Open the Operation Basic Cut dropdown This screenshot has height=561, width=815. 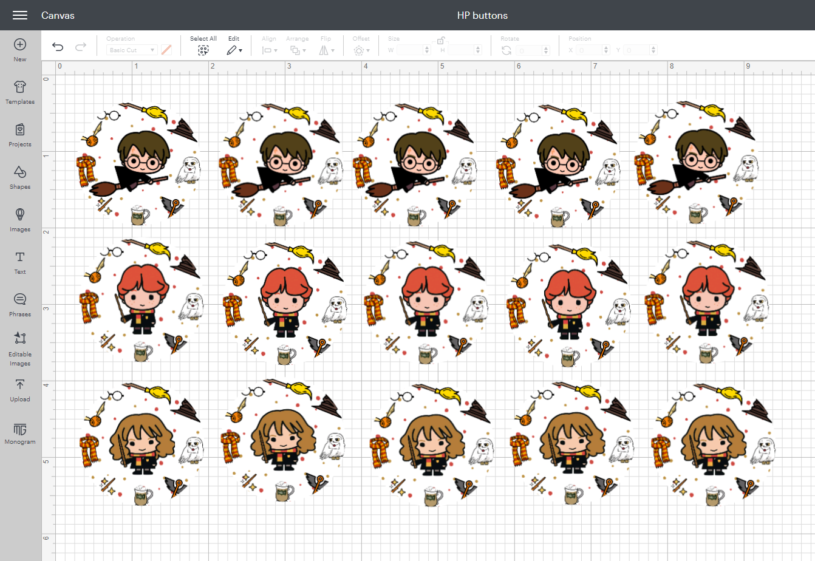(132, 50)
